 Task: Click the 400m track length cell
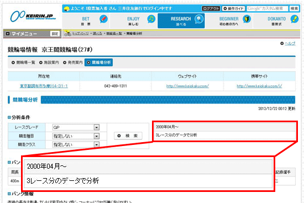coord(15,181)
